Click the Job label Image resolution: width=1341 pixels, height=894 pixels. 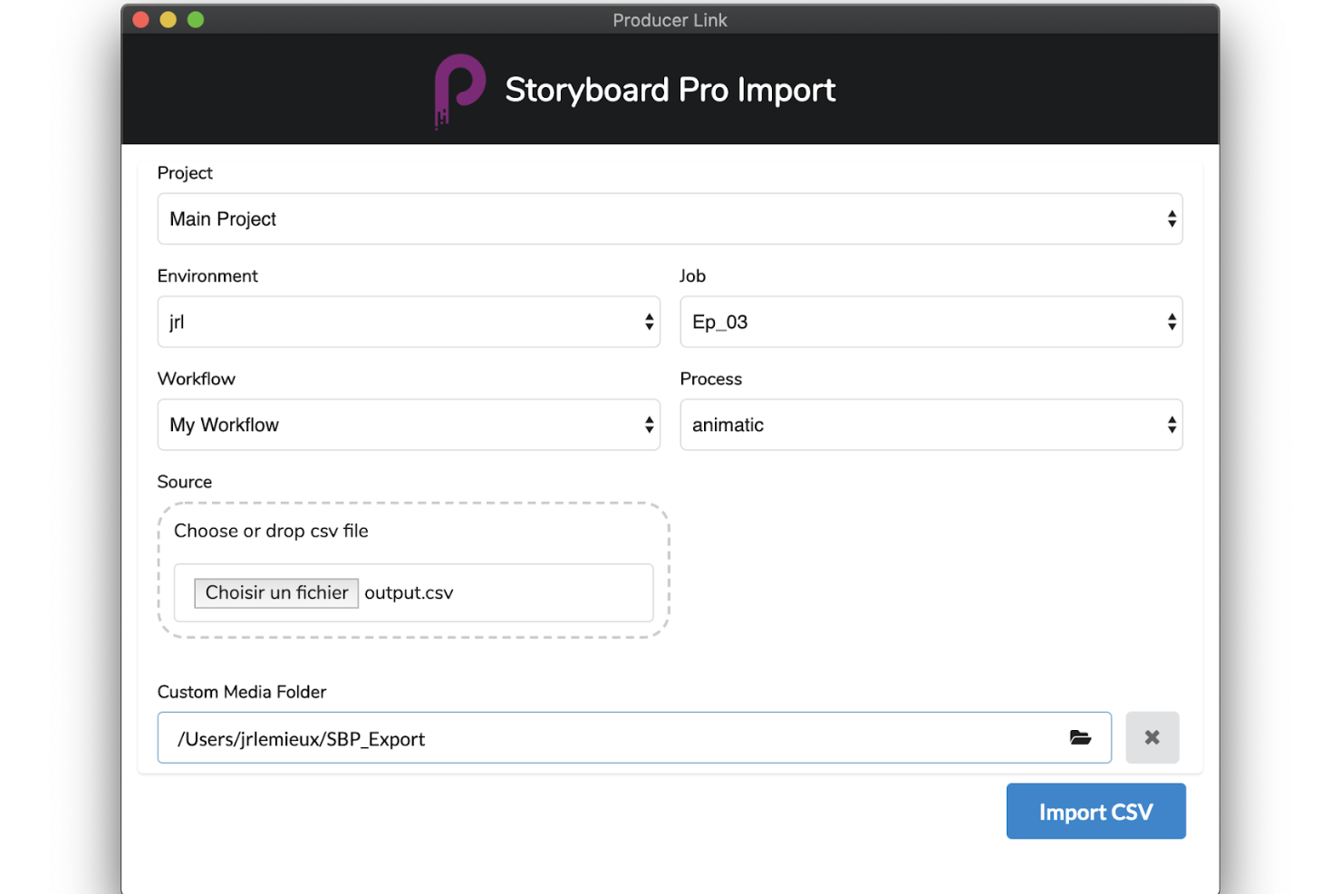[x=693, y=276]
